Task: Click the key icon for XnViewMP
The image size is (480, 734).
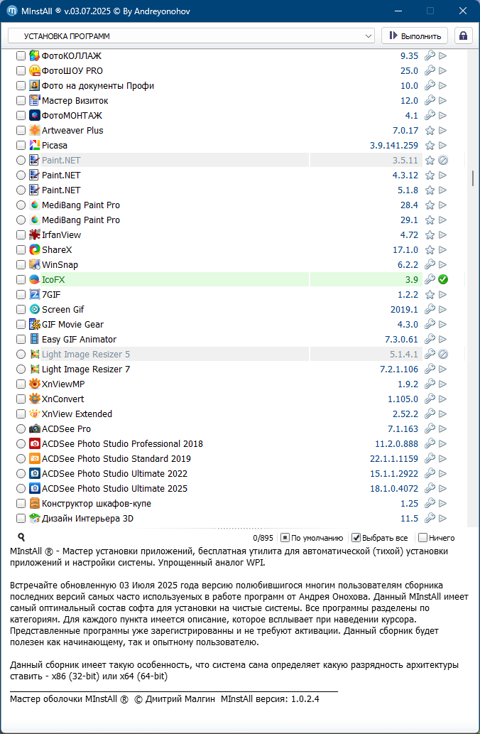Action: point(430,384)
